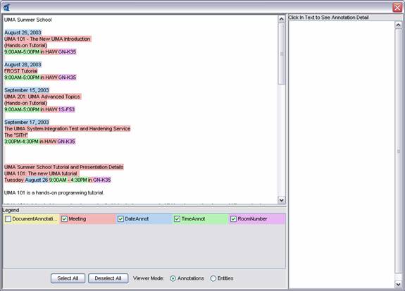The image size is (405, 291).
Task: Click the text pane scroll-up arrow
Action: 281,19
